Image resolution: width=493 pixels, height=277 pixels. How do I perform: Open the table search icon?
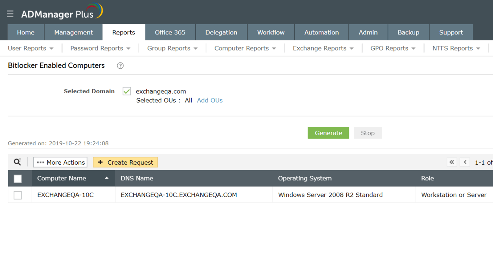[18, 162]
